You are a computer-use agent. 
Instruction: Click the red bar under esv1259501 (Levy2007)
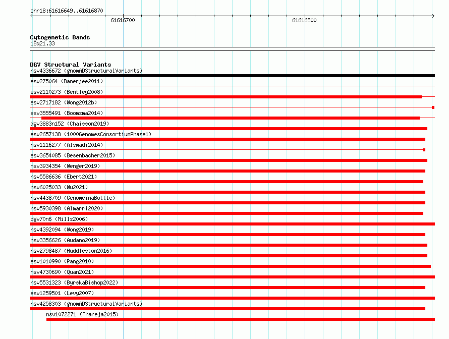click(232, 298)
